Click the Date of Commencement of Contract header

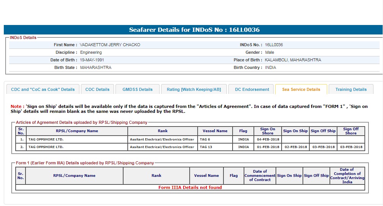(x=260, y=176)
